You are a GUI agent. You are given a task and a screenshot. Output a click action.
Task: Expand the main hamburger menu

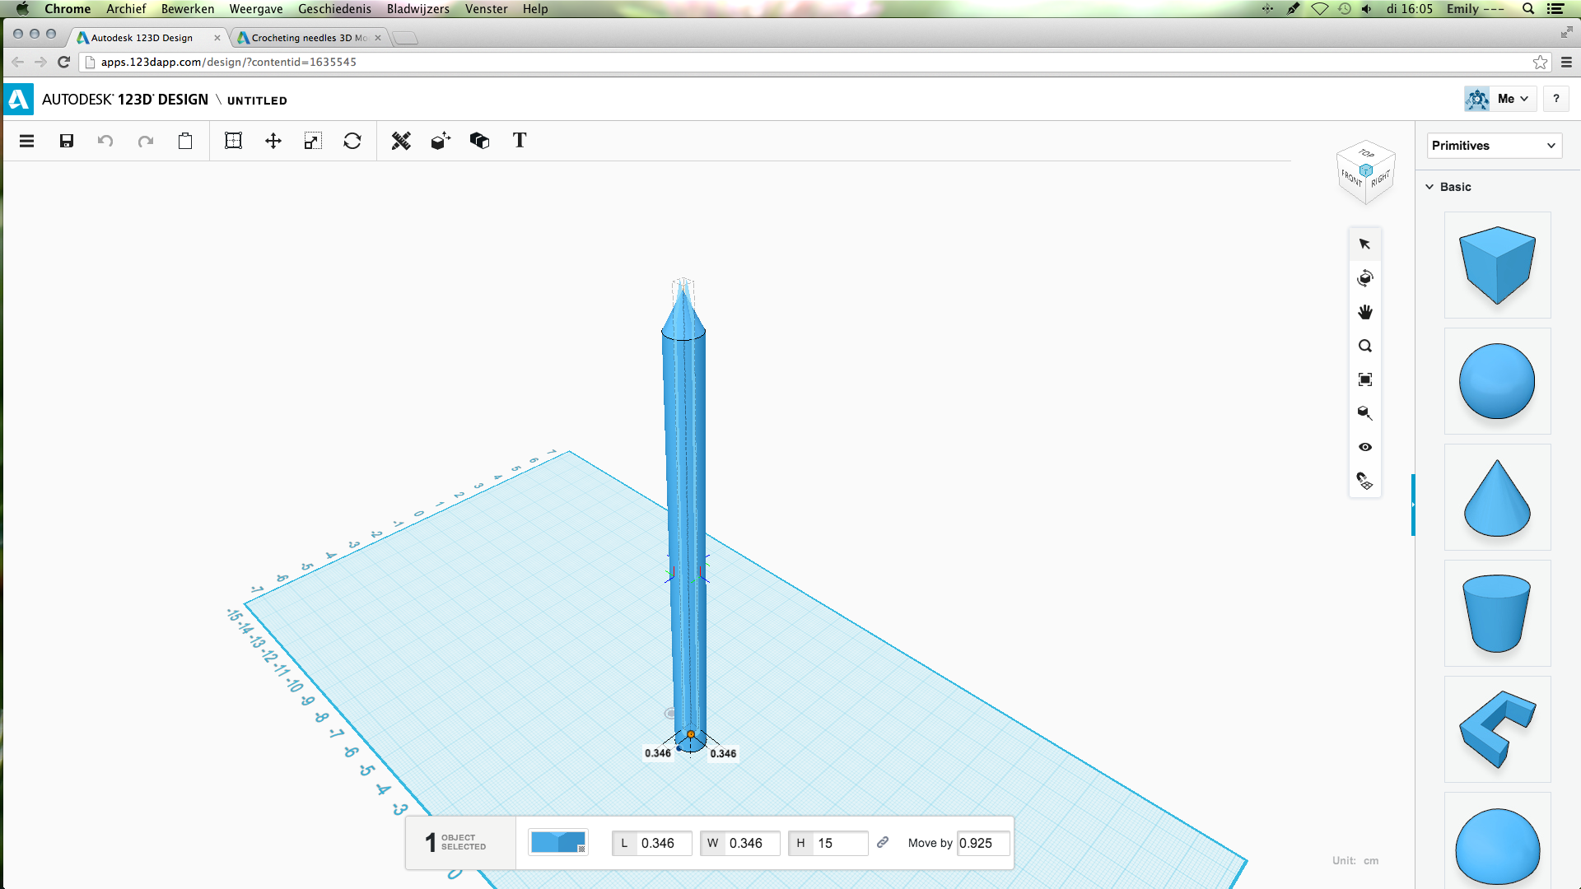[x=26, y=140]
